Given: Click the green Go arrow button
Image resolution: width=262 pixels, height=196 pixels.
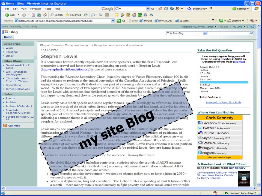Looking at the screenshot, I should [119, 21].
